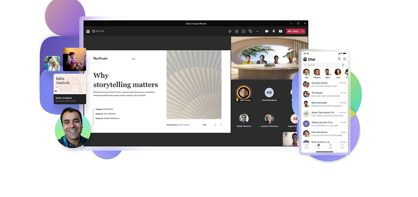Screen dimensions: 418x197
Task: Open the Book reading club chat
Action: coord(325,141)
